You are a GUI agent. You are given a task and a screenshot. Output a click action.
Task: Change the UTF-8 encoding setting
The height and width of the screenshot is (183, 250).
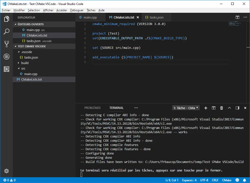(x=204, y=180)
